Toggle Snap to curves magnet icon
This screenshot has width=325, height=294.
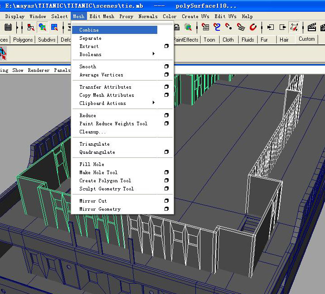[217, 27]
